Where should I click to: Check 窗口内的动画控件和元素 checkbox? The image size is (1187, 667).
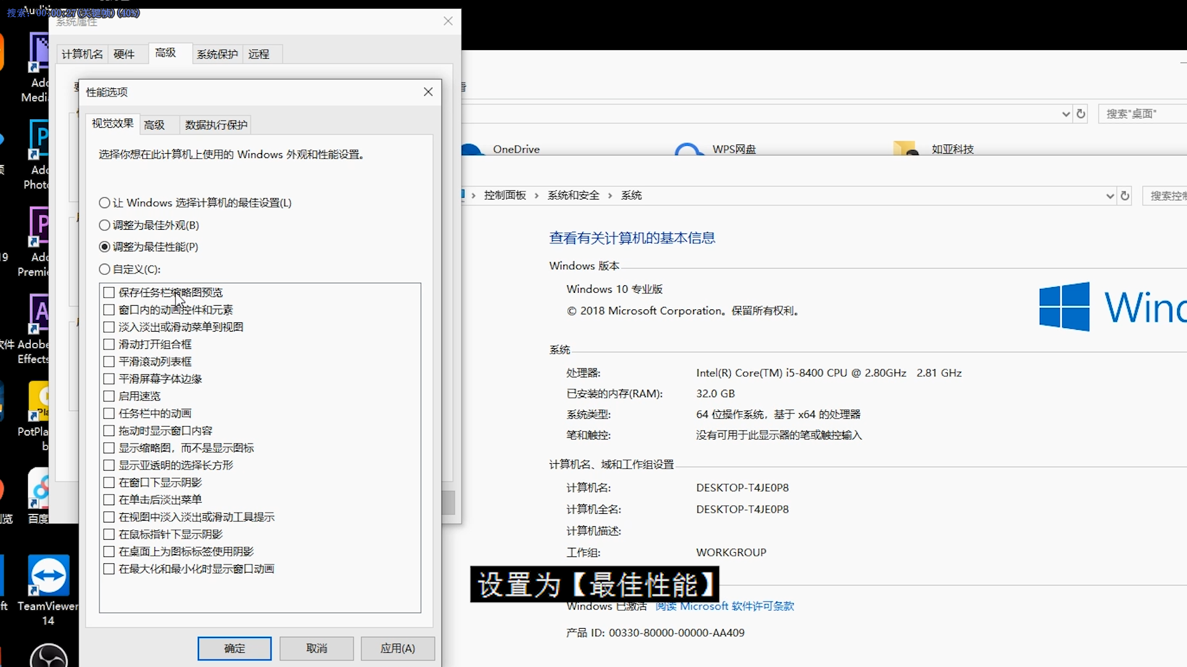(109, 309)
